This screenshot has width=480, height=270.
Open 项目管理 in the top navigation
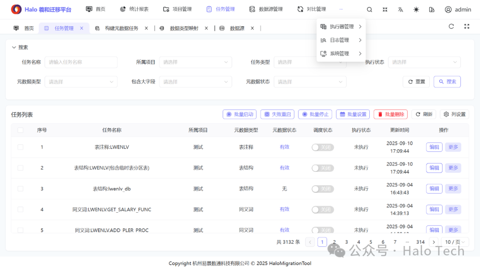(177, 9)
